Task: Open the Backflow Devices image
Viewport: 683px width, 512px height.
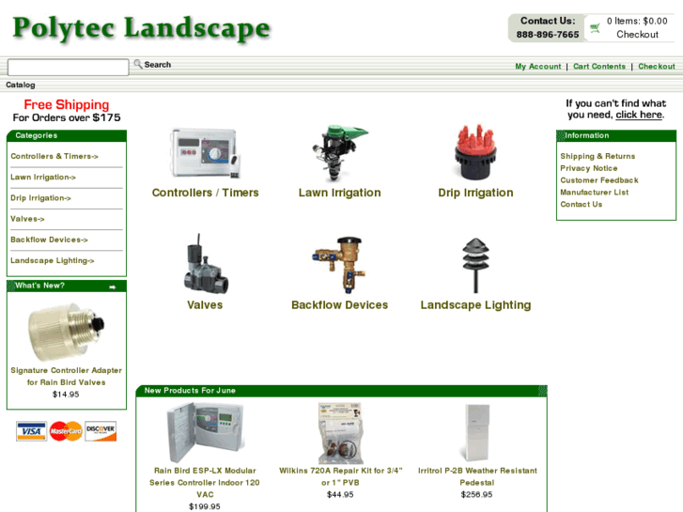Action: coord(339,265)
